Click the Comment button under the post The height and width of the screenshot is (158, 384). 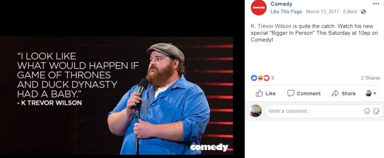point(304,94)
